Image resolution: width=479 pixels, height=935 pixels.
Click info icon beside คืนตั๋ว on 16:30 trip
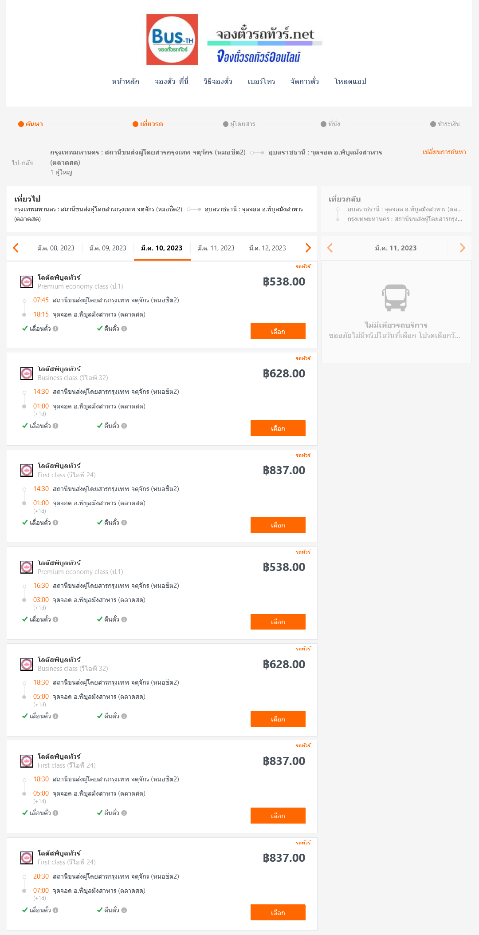pyautogui.click(x=124, y=619)
